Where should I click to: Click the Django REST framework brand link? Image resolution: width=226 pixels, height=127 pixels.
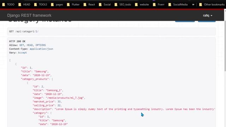pyautogui.click(x=29, y=16)
